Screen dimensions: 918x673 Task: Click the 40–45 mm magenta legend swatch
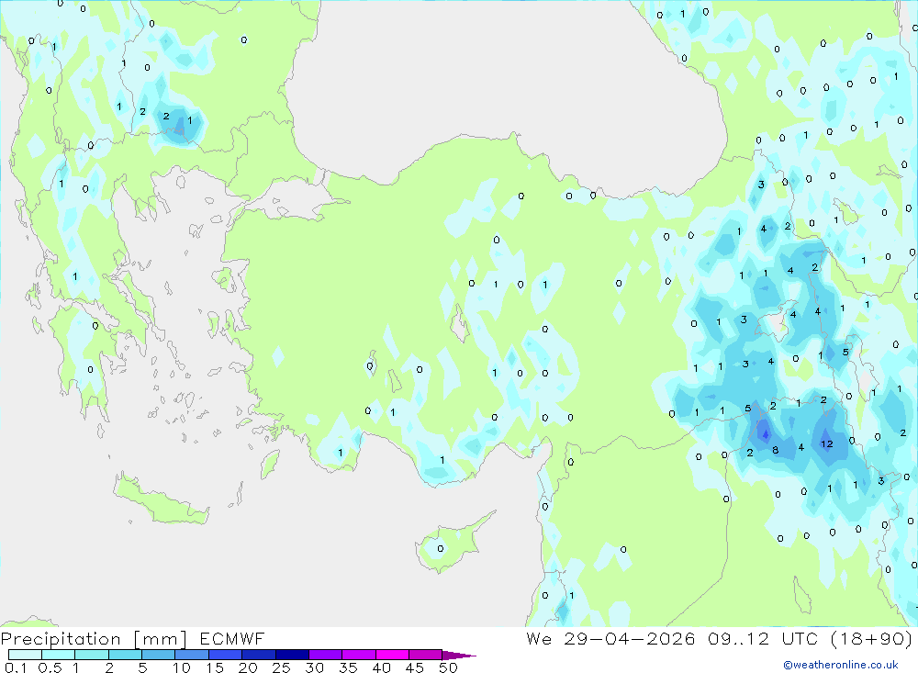(x=392, y=655)
